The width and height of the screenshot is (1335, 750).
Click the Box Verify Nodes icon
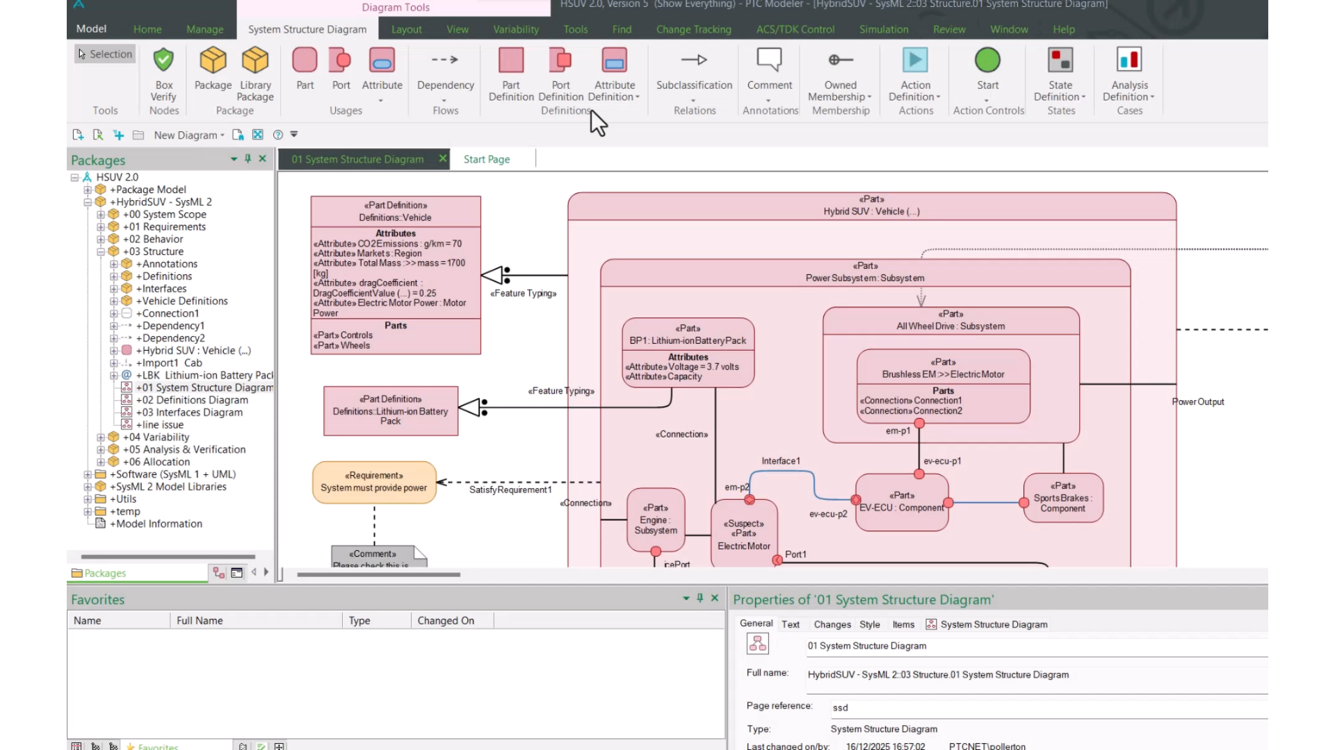163,60
